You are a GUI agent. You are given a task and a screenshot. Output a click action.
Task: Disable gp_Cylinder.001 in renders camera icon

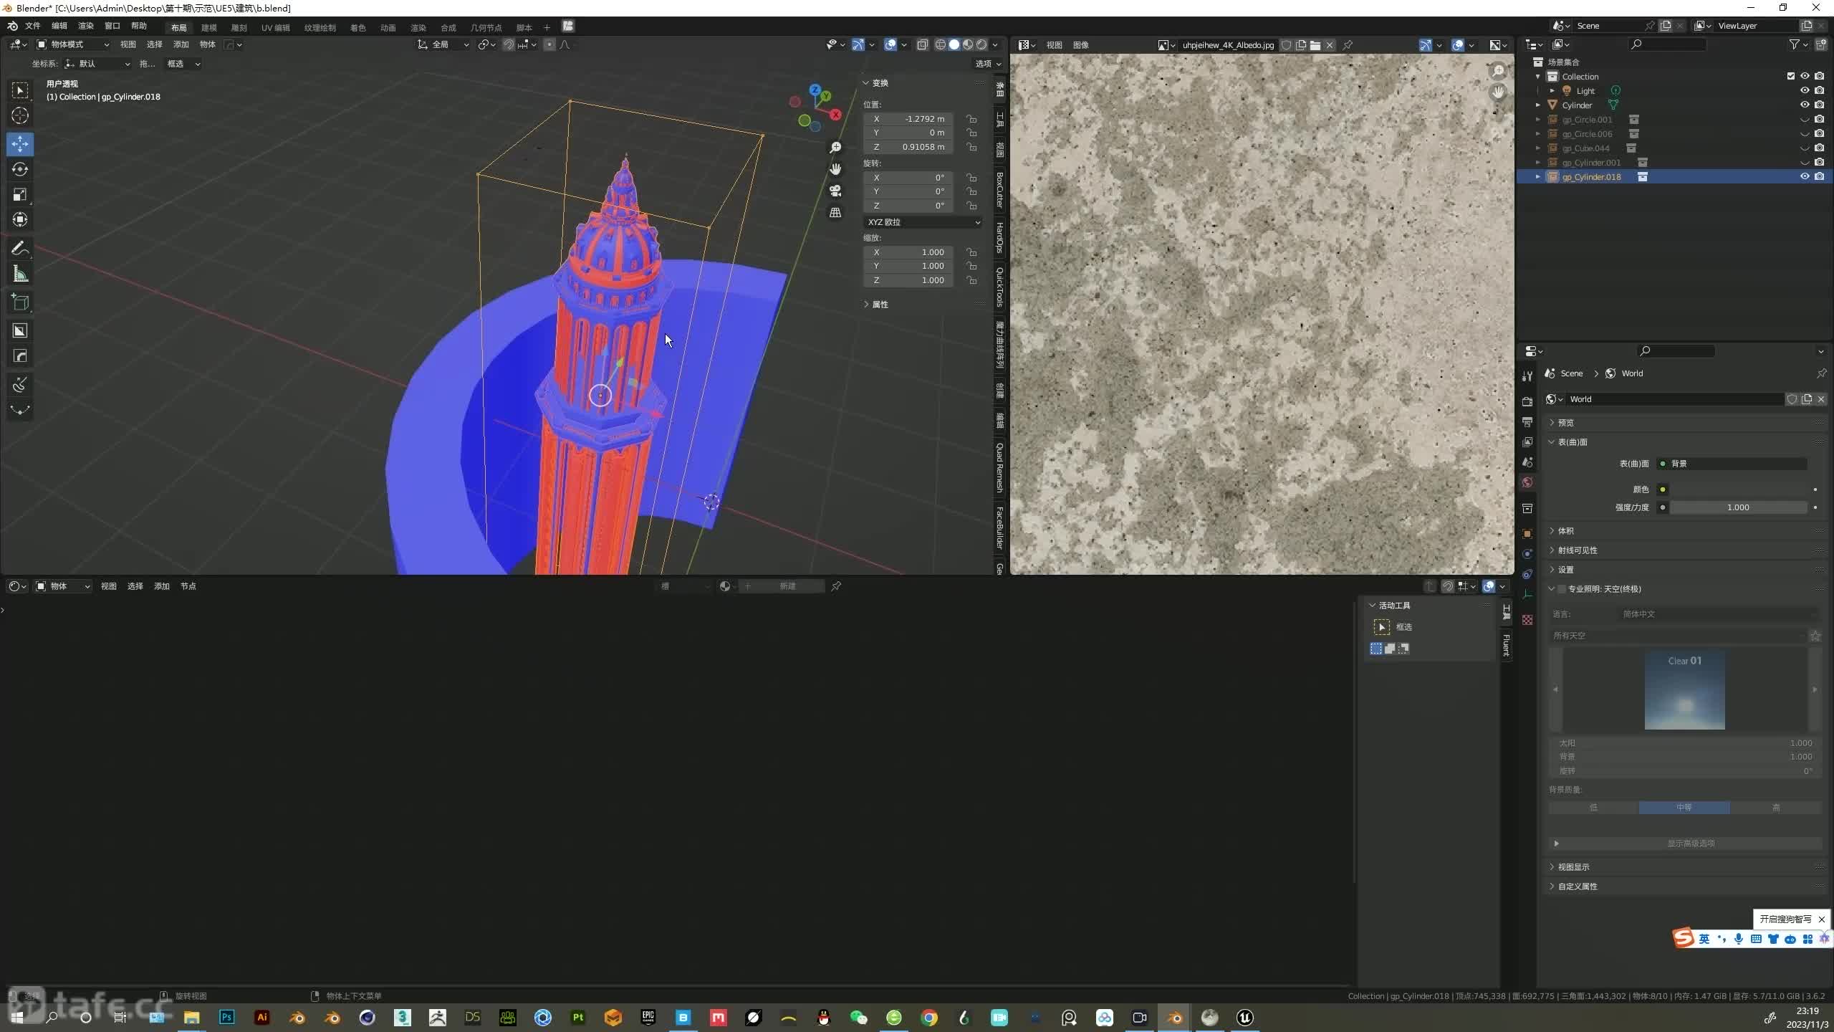pos(1819,162)
